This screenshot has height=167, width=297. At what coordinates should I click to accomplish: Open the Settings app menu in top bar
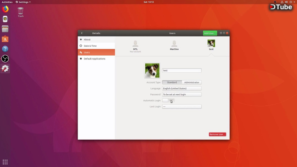pos(23,2)
